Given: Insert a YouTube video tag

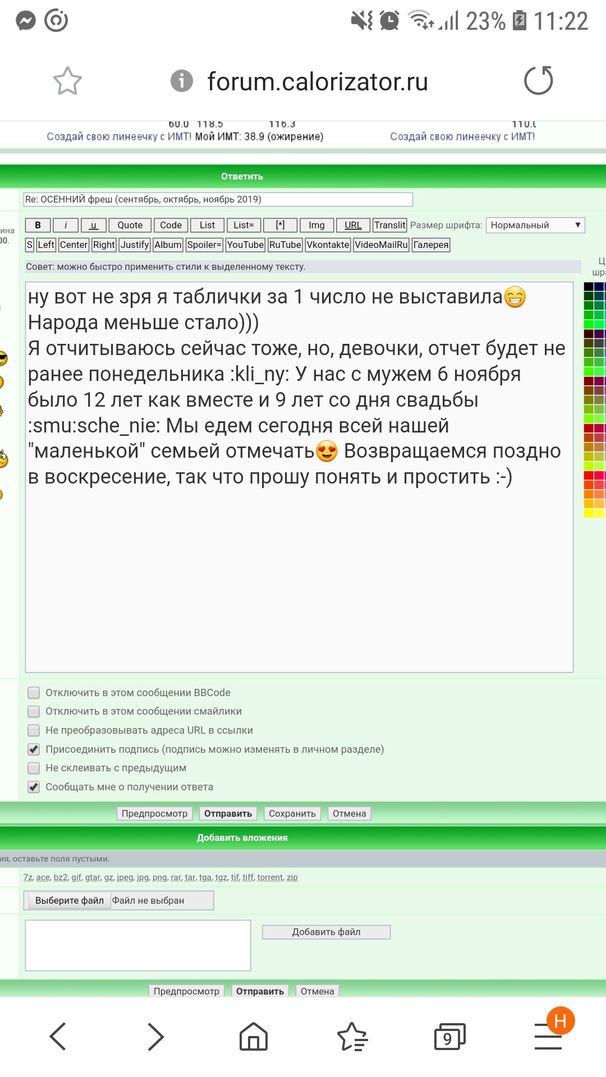Looking at the screenshot, I should (245, 245).
